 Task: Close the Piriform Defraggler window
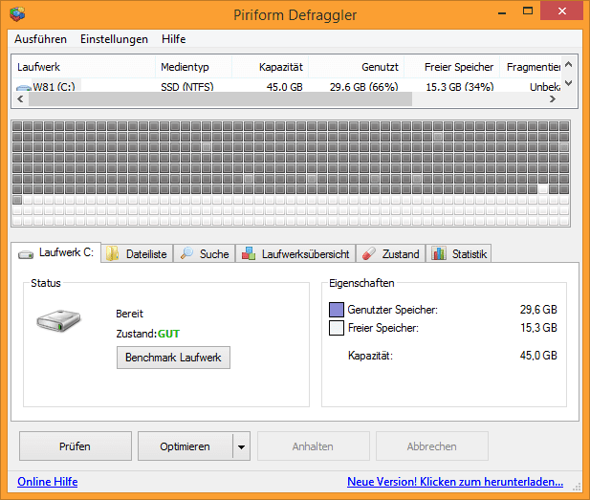[561, 11]
